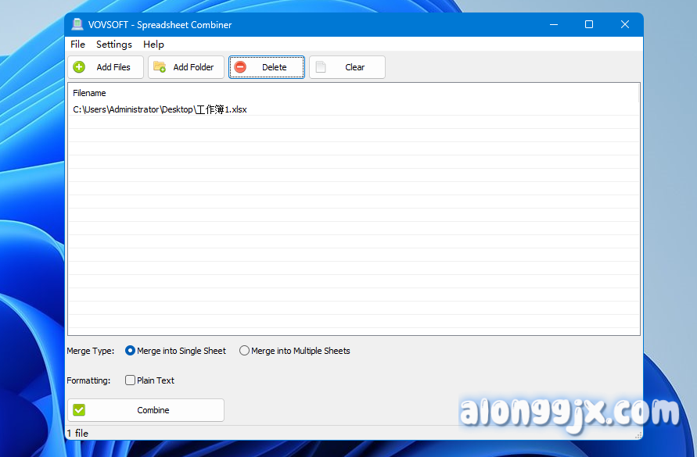Close the Spreadsheet Combiner window
Image resolution: width=697 pixels, height=457 pixels.
click(x=625, y=24)
